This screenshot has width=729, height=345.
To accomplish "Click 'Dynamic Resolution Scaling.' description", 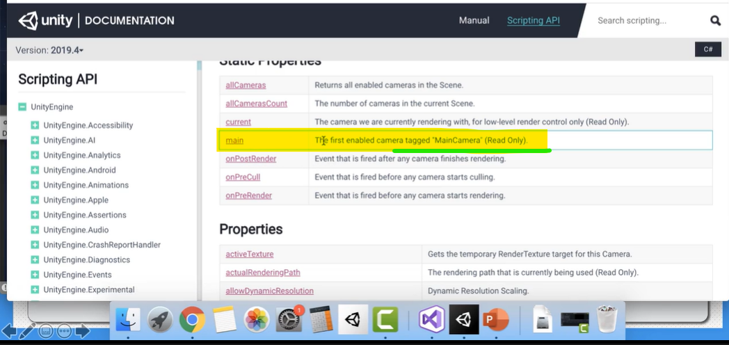I will pyautogui.click(x=479, y=291).
